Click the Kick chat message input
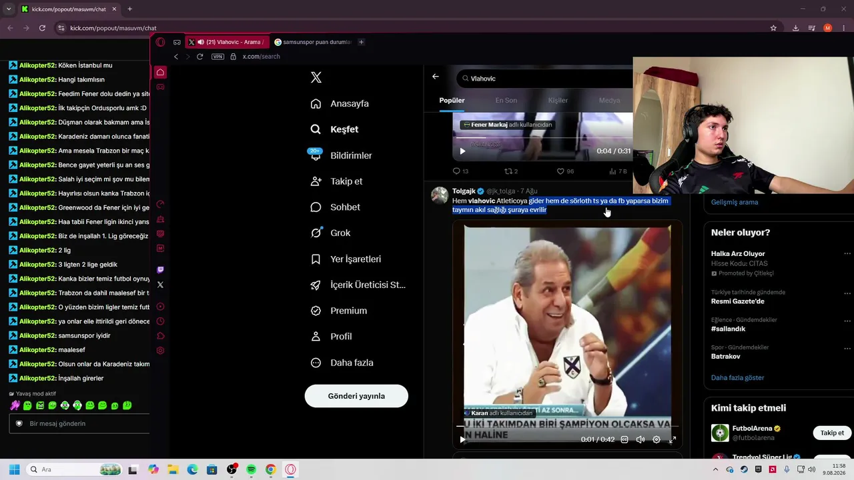 tap(79, 423)
